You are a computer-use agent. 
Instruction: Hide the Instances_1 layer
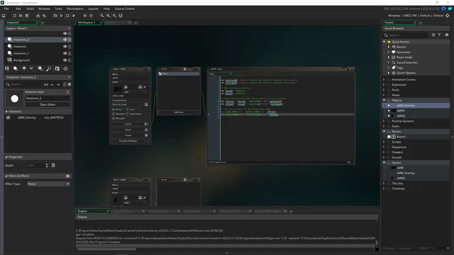(65, 53)
